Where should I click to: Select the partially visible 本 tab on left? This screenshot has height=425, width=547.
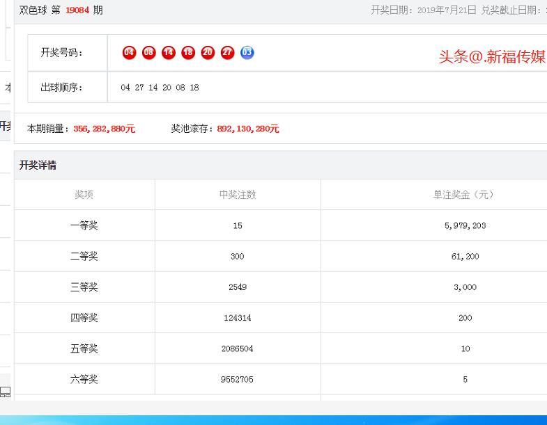tap(8, 88)
